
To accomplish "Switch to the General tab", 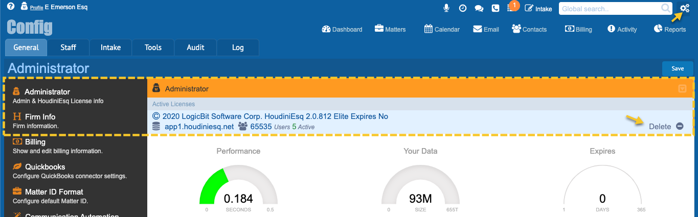I will [x=26, y=47].
